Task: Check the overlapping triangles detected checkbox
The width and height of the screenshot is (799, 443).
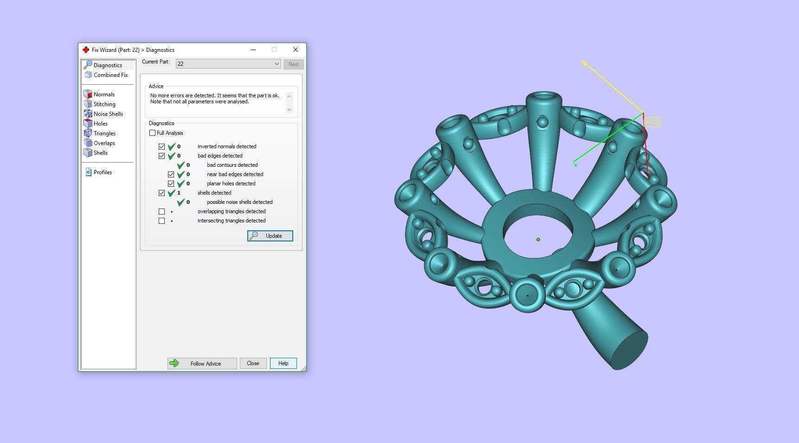Action: point(161,211)
